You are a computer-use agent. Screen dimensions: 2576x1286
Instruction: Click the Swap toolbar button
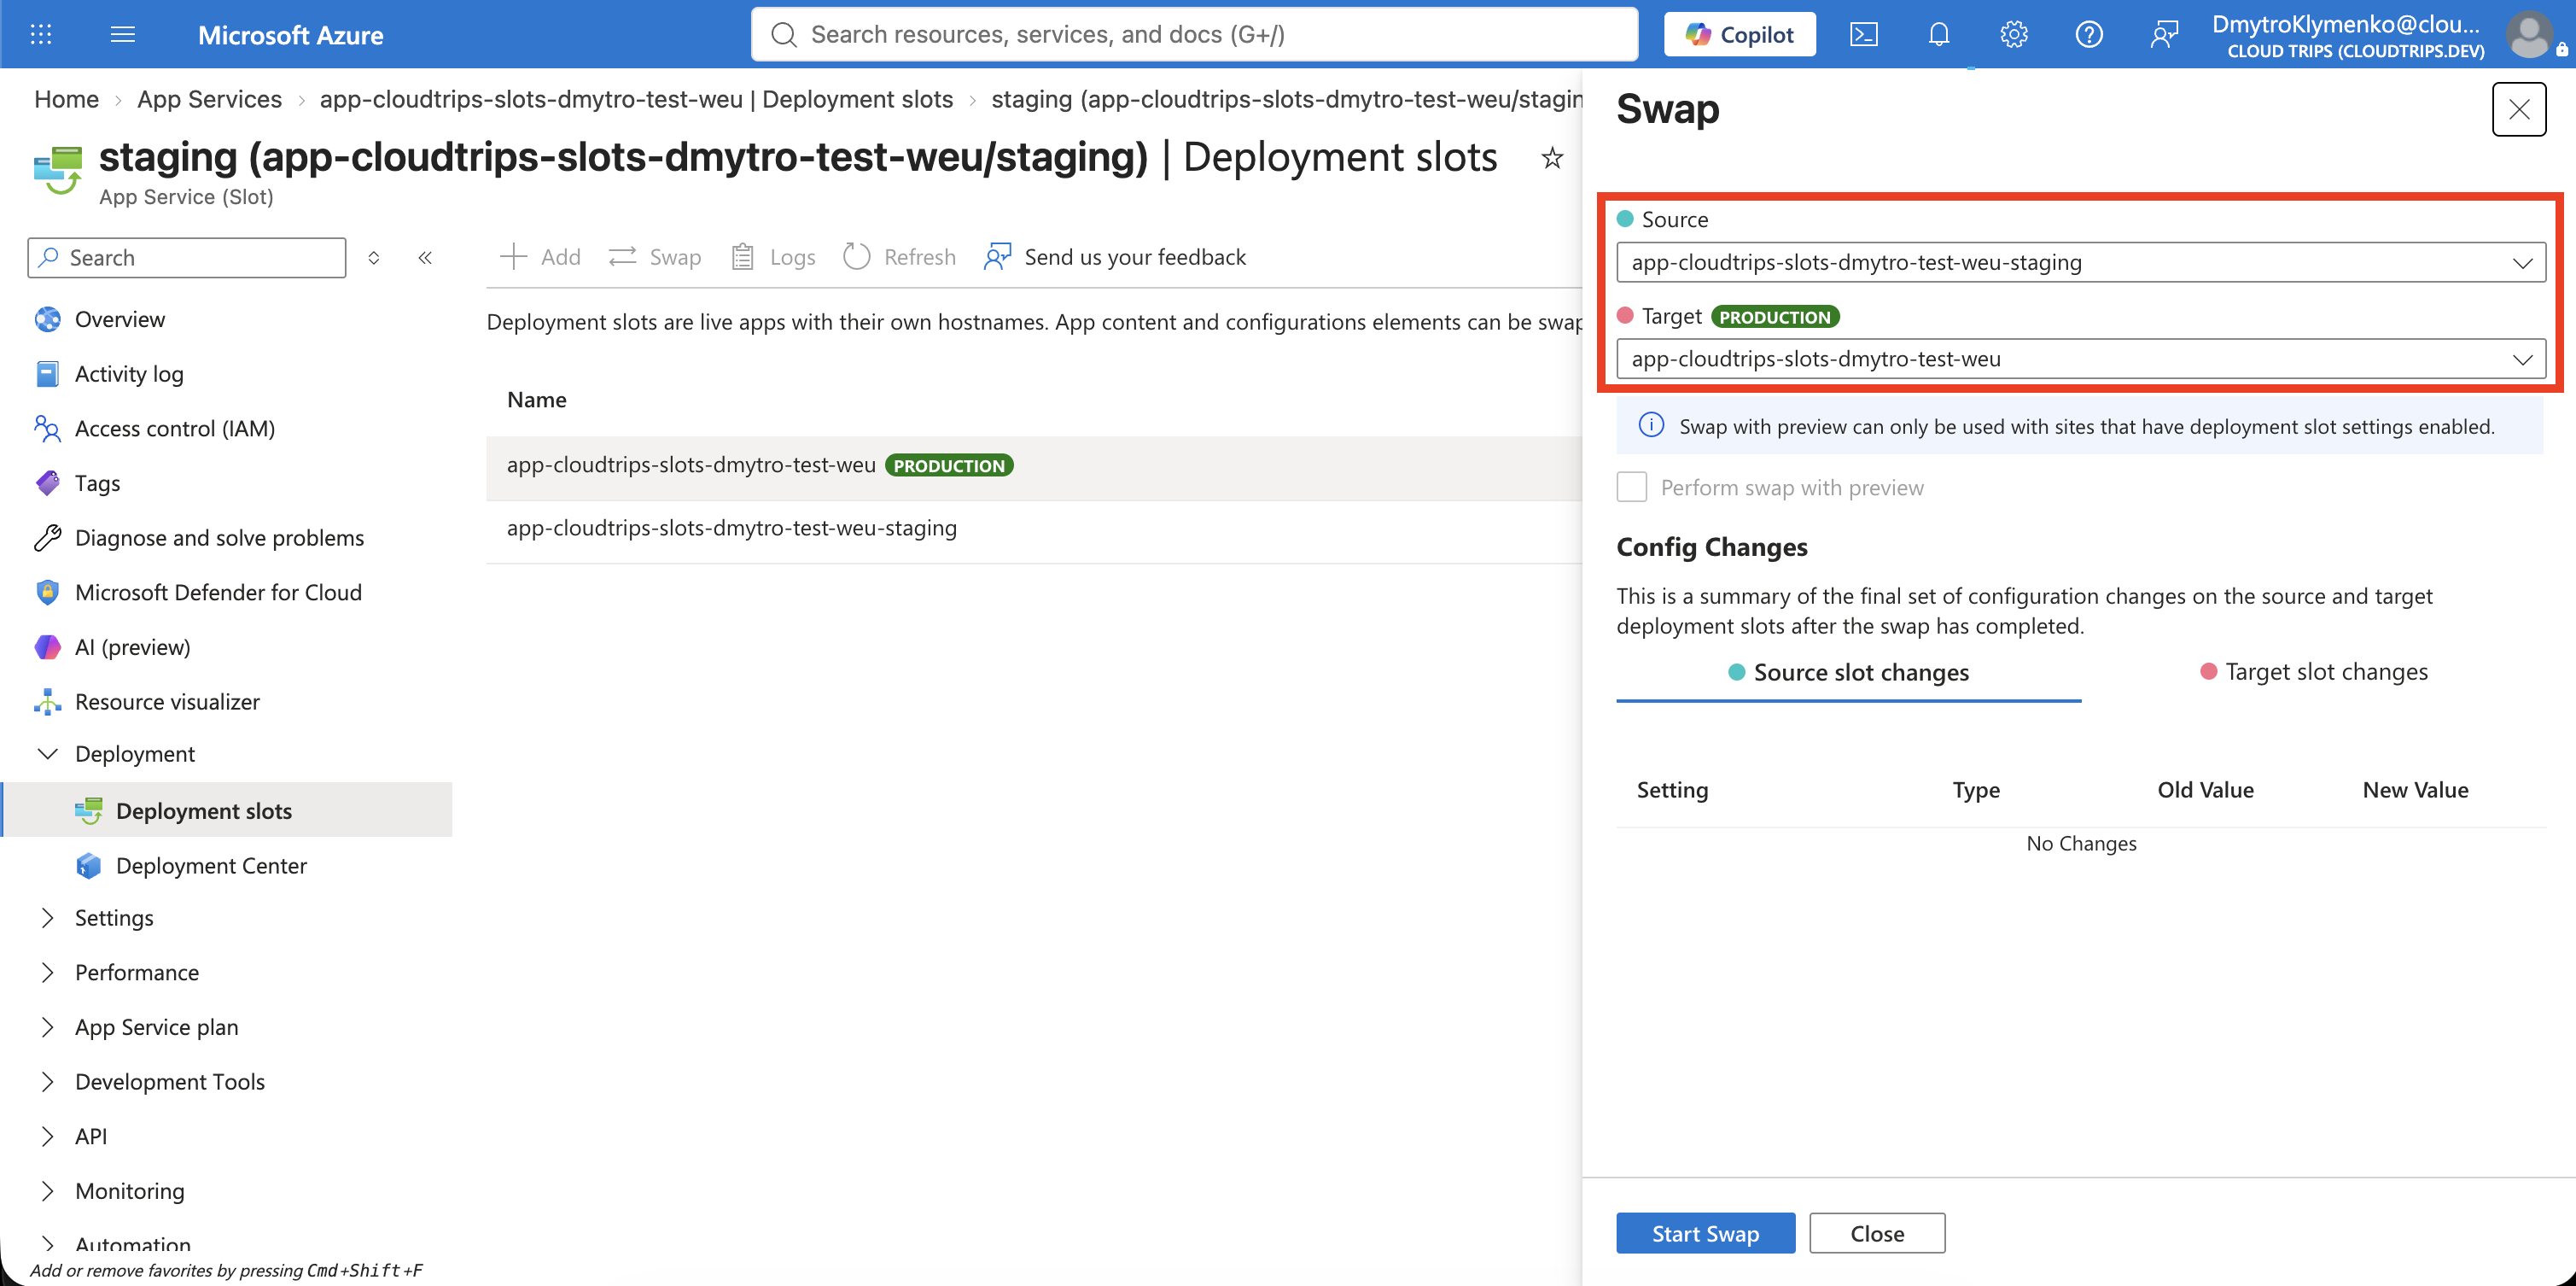655,257
